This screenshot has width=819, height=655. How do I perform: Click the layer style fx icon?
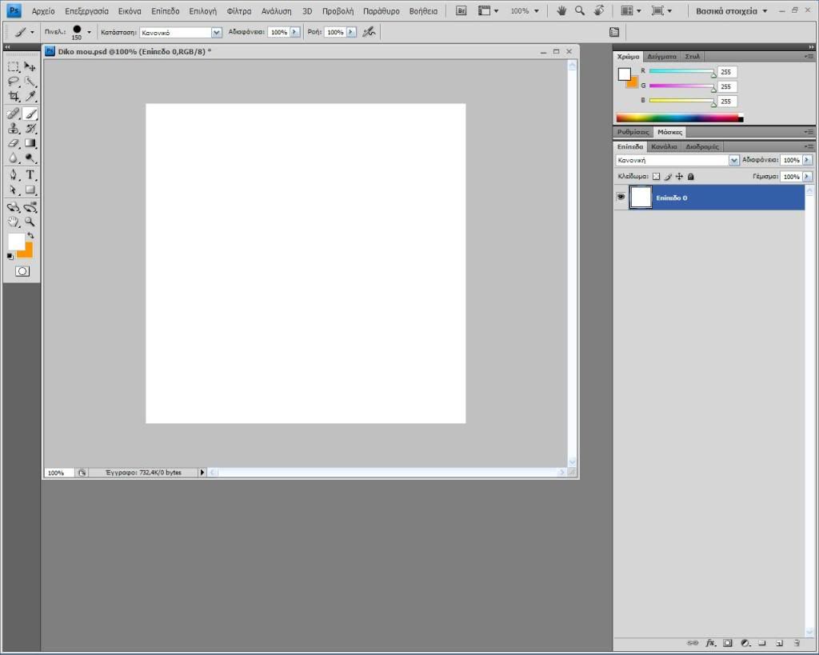pyautogui.click(x=709, y=642)
